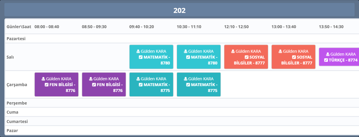Click the 08:00 - 08:40 column header
This screenshot has width=359, height=137.
pyautogui.click(x=47, y=27)
